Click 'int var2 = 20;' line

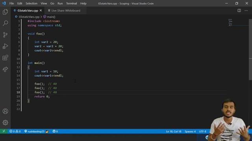coord(46,42)
